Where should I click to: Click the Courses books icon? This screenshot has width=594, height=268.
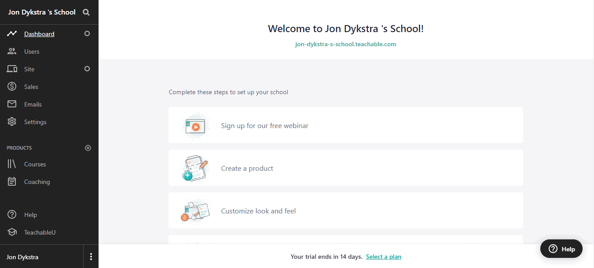click(12, 164)
